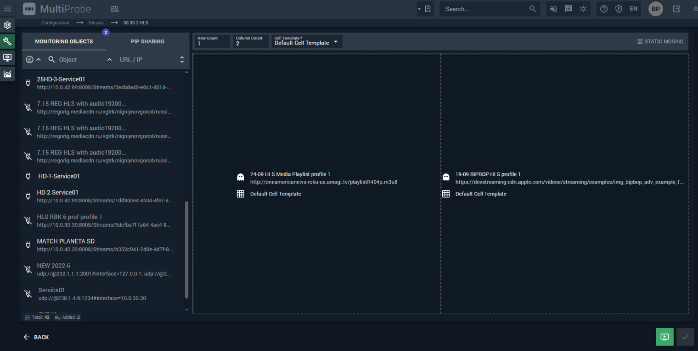Click the Back button
The image size is (698, 351).
pyautogui.click(x=36, y=337)
